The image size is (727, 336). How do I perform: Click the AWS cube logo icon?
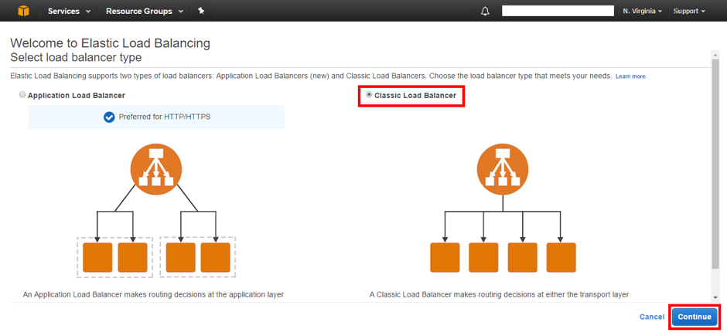click(x=23, y=11)
